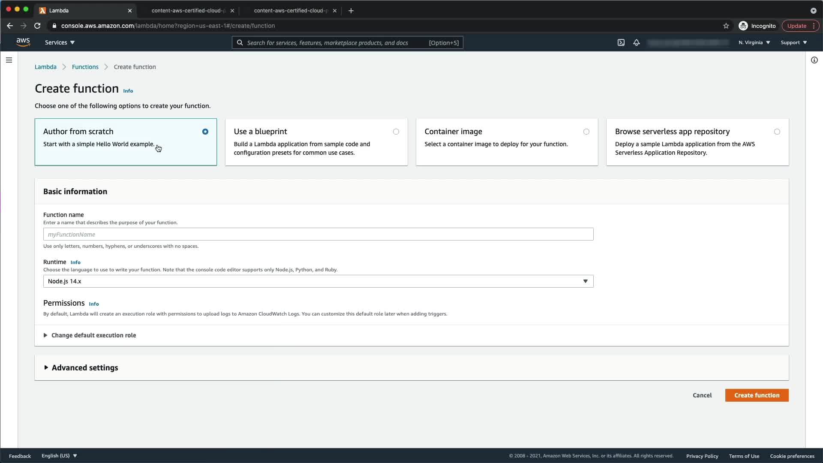Open the notifications bell
Viewport: 823px width, 463px height.
pos(637,42)
